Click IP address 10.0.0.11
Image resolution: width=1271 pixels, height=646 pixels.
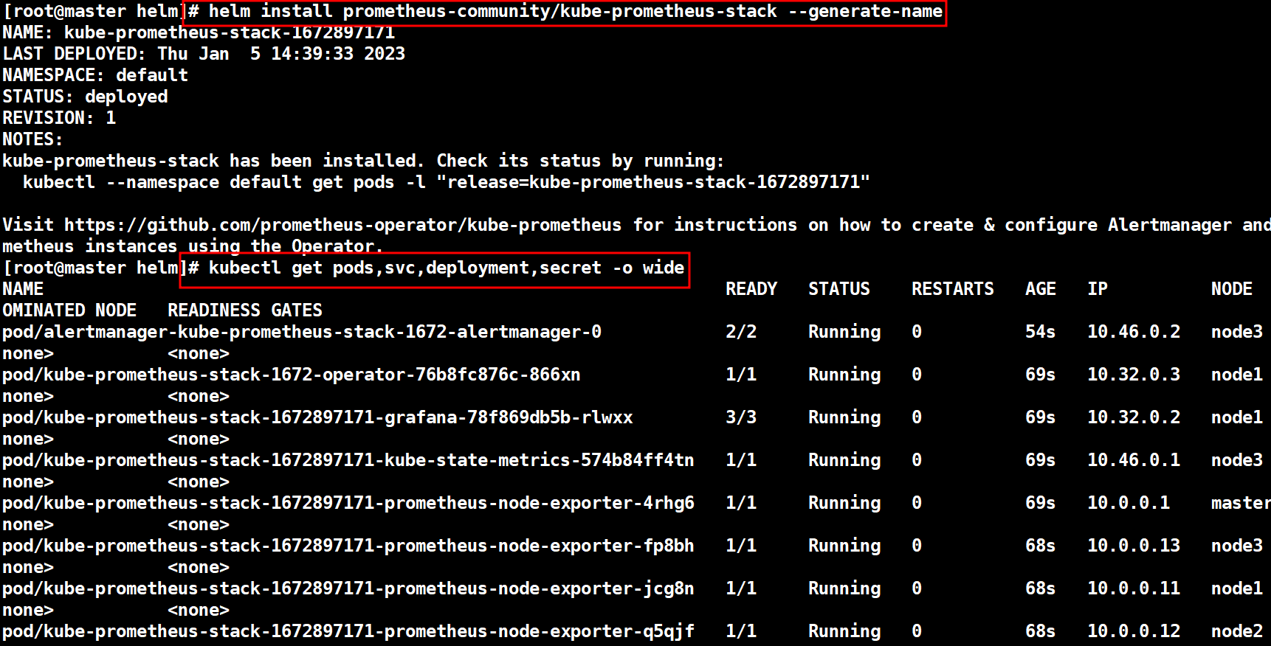point(1134,588)
